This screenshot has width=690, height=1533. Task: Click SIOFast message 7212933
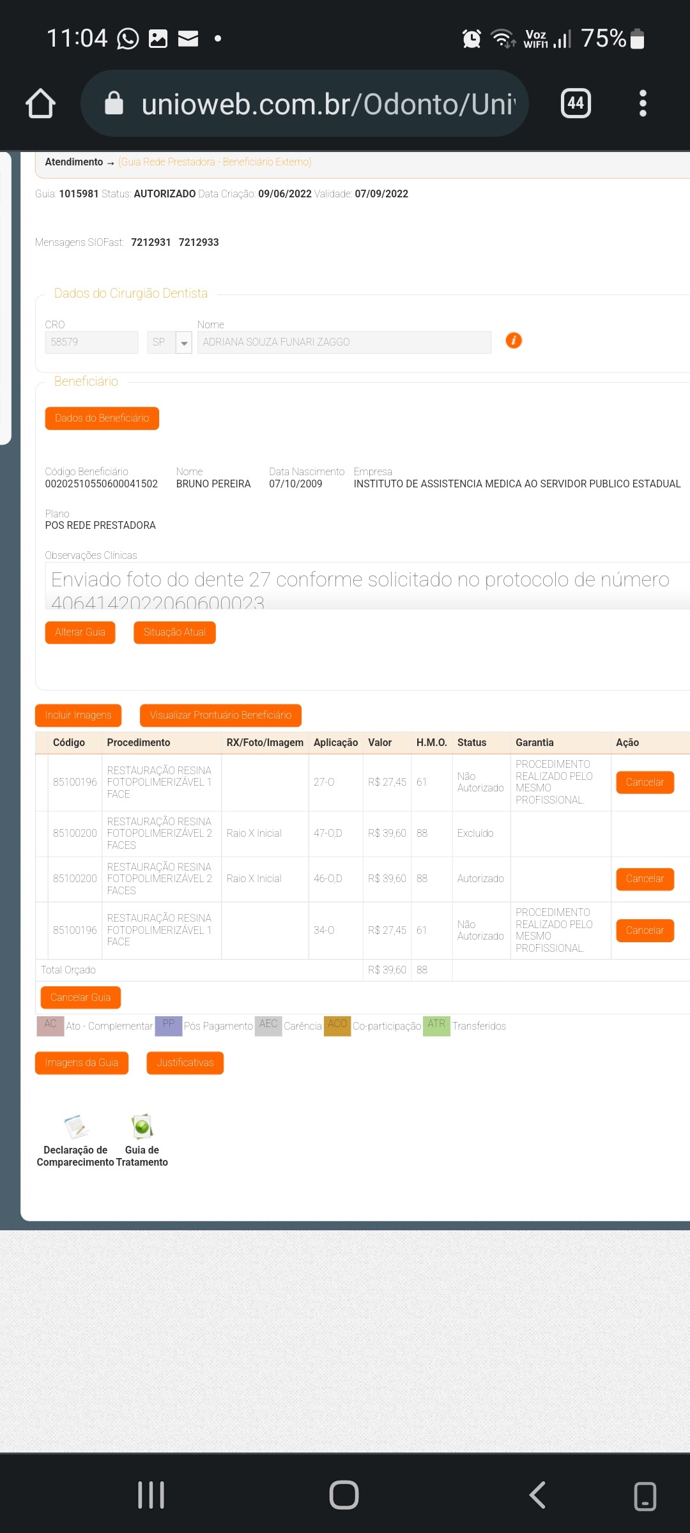(x=199, y=243)
